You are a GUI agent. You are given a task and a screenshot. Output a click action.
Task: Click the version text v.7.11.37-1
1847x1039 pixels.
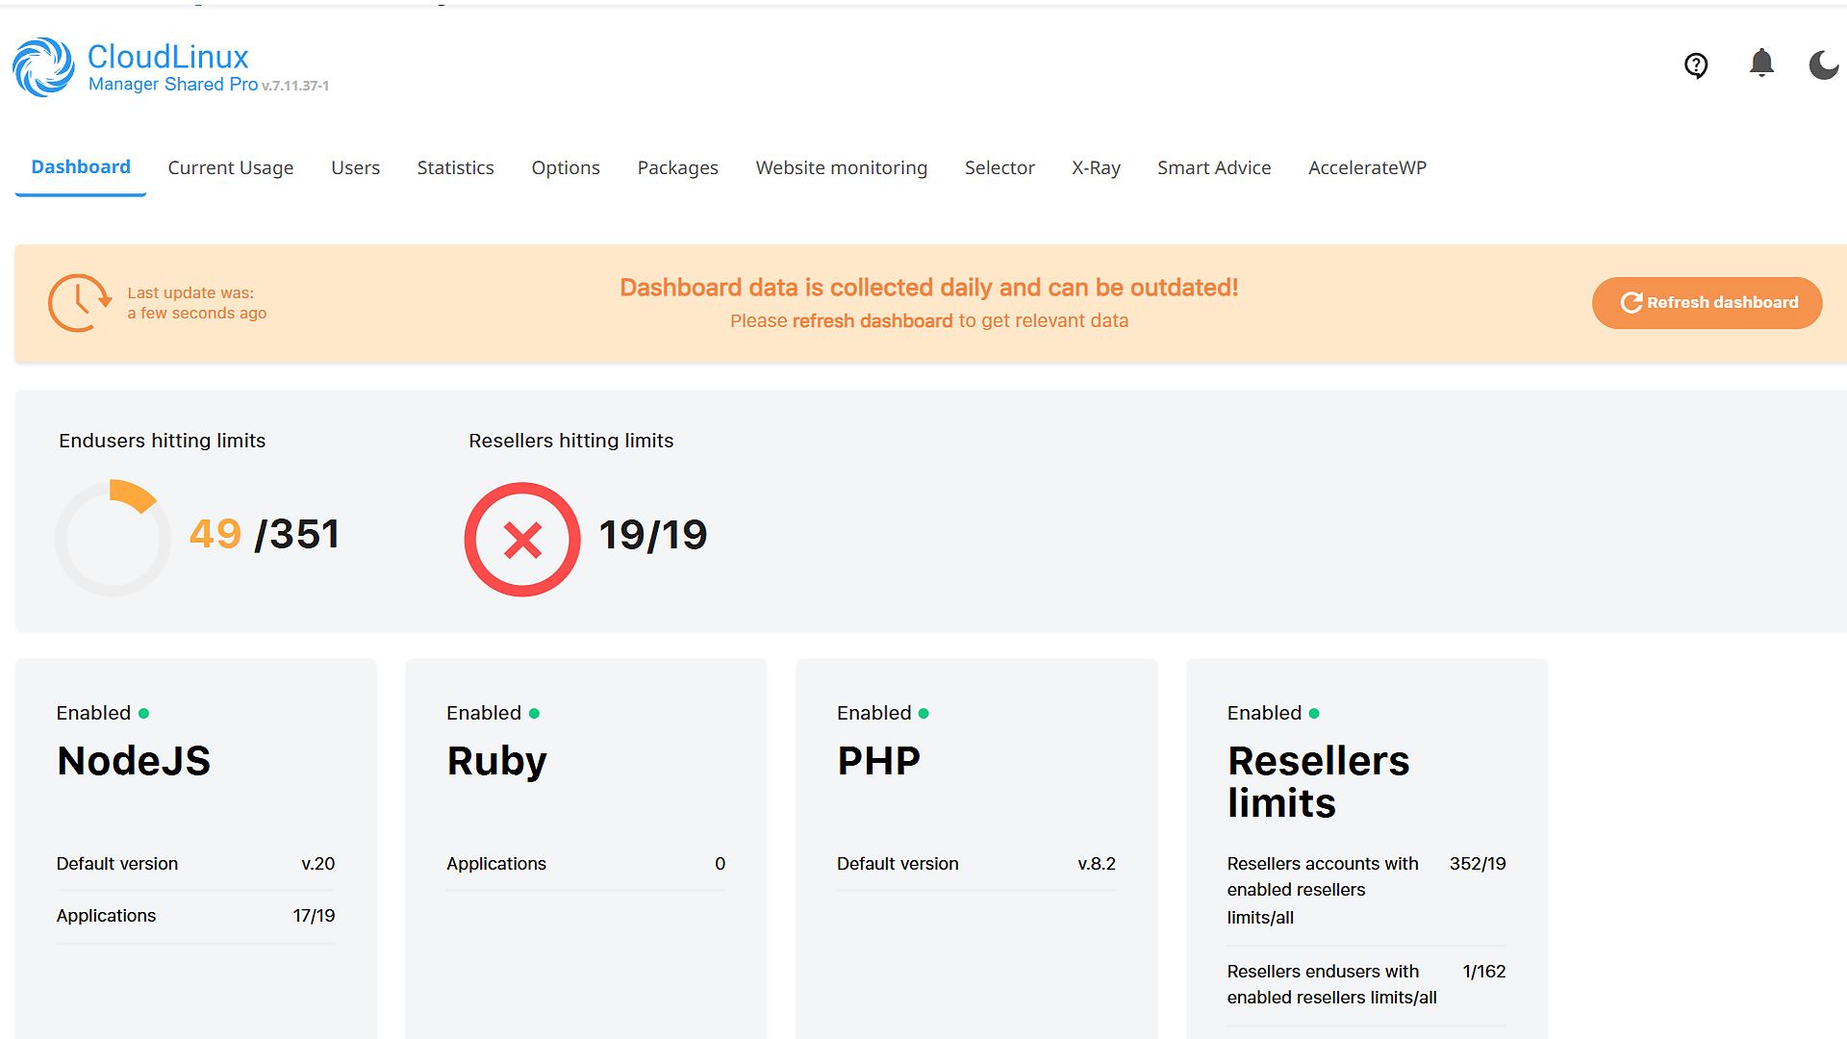click(295, 86)
